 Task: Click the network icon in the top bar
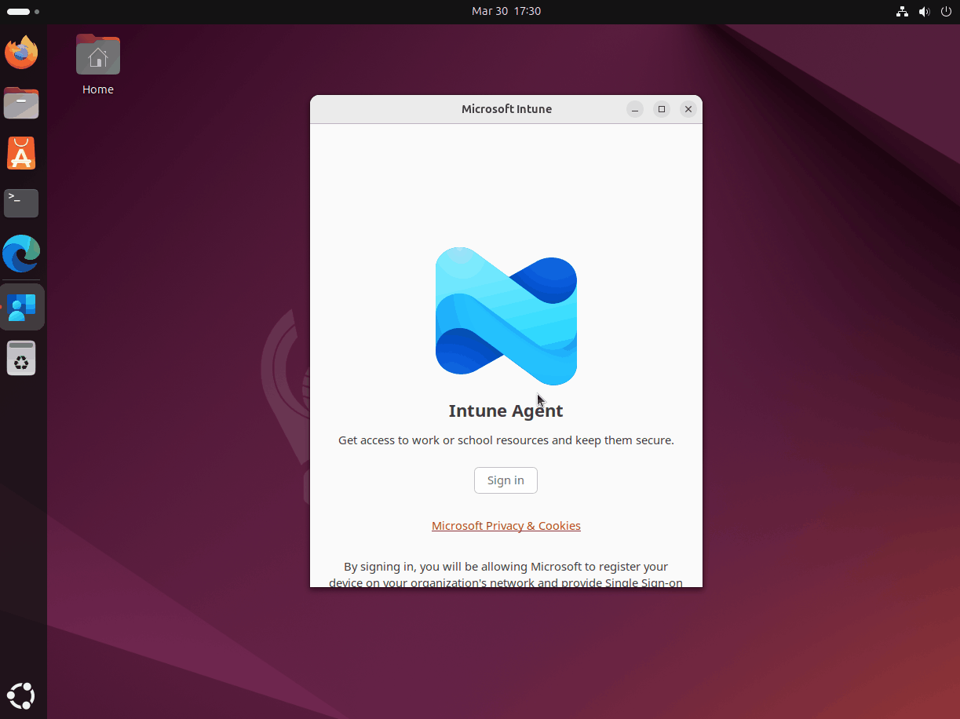coord(902,11)
